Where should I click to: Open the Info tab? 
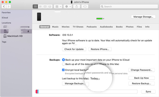tap(147, 27)
